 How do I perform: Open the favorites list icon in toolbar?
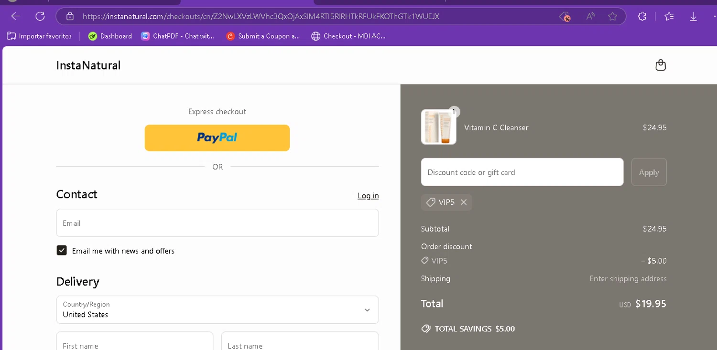pos(669,16)
